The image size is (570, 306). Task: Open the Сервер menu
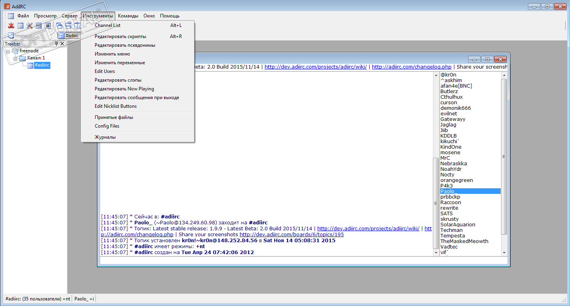70,16
